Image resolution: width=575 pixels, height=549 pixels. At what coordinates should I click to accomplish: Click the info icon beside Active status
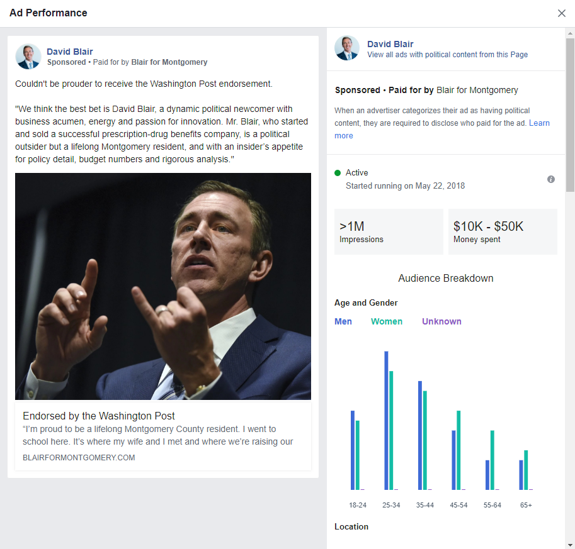point(551,179)
